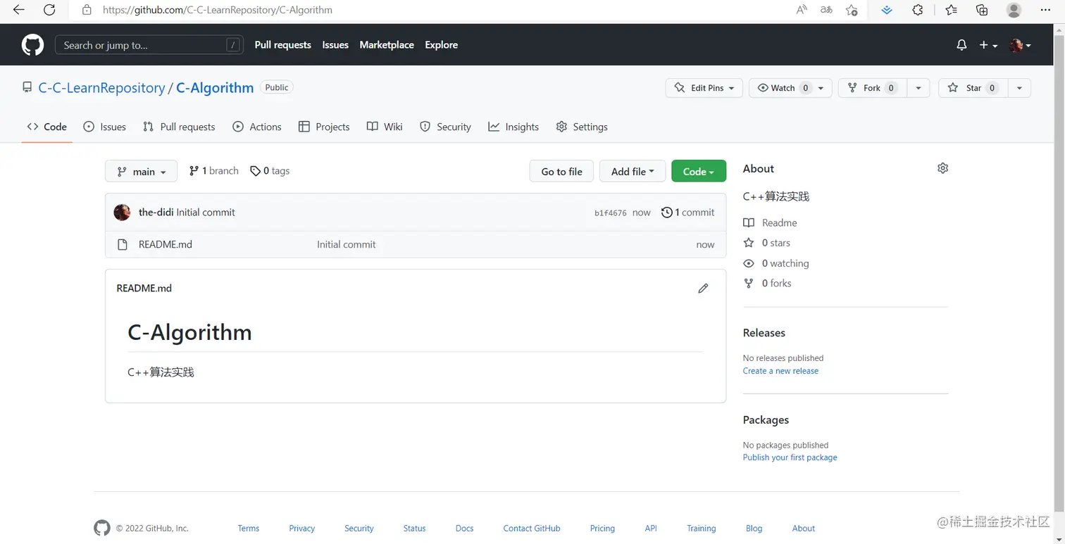This screenshot has height=544, width=1065.
Task: View the 0 tags link
Action: [270, 171]
